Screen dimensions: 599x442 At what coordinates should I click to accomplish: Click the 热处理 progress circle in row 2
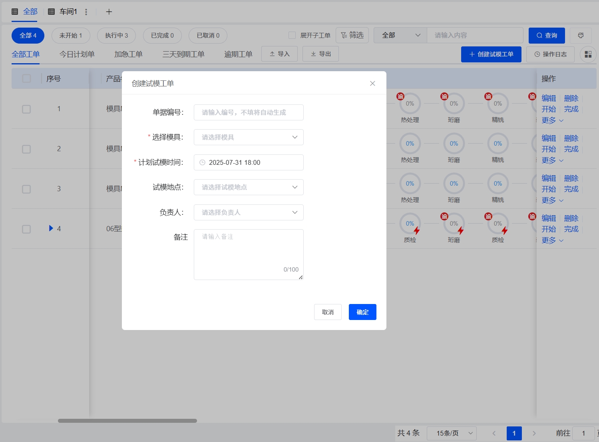[x=410, y=144]
